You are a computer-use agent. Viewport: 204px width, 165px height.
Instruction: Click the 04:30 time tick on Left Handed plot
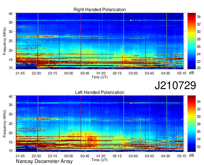pos(166,156)
